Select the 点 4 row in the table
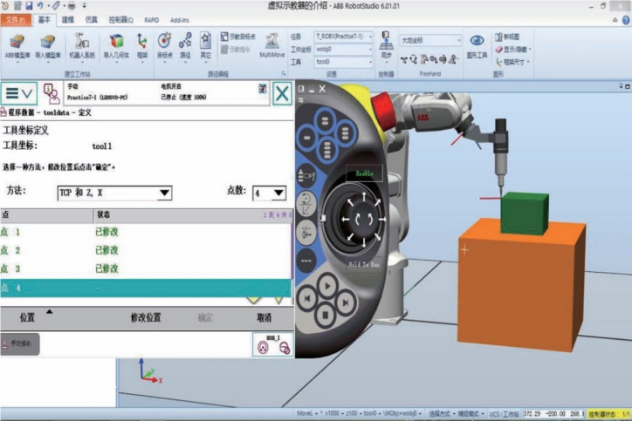632x421 pixels. pos(145,287)
